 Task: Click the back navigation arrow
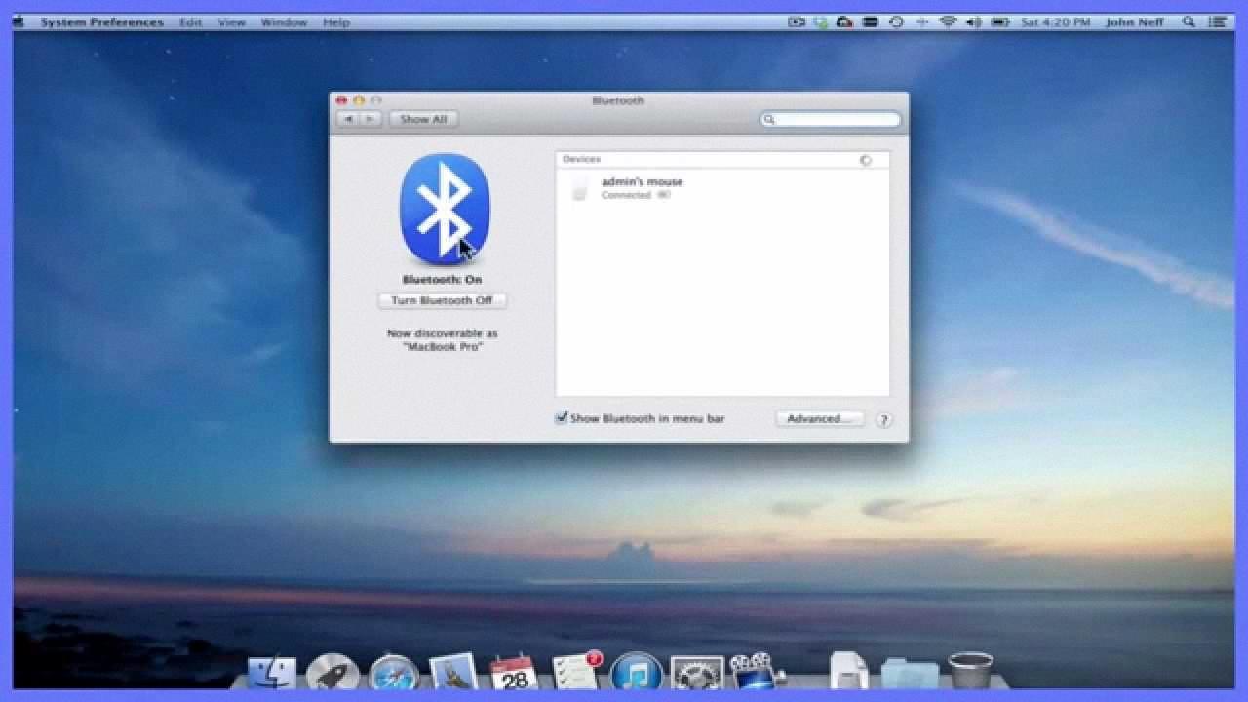(x=348, y=118)
